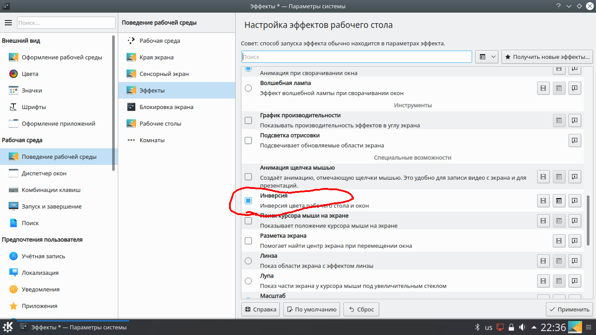
Task: Click the effects list vertical scrollbar
Action: click(x=589, y=219)
